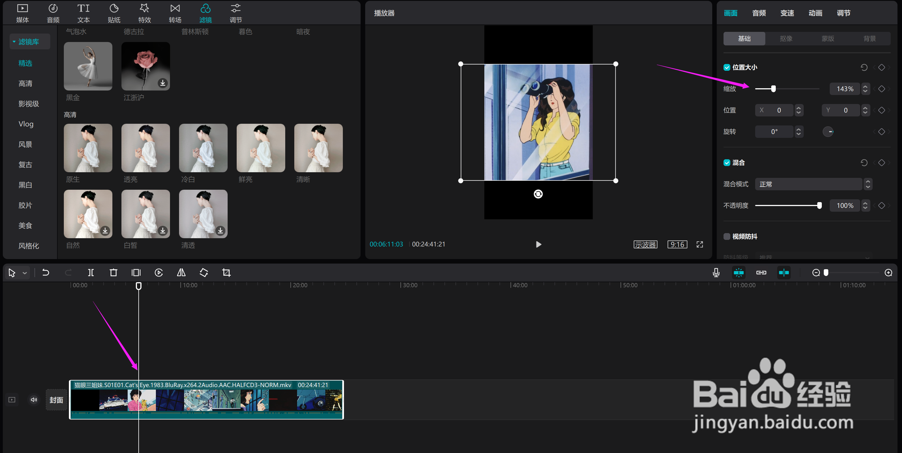Click the microphone record voiceover icon
The image size is (902, 453).
716,273
